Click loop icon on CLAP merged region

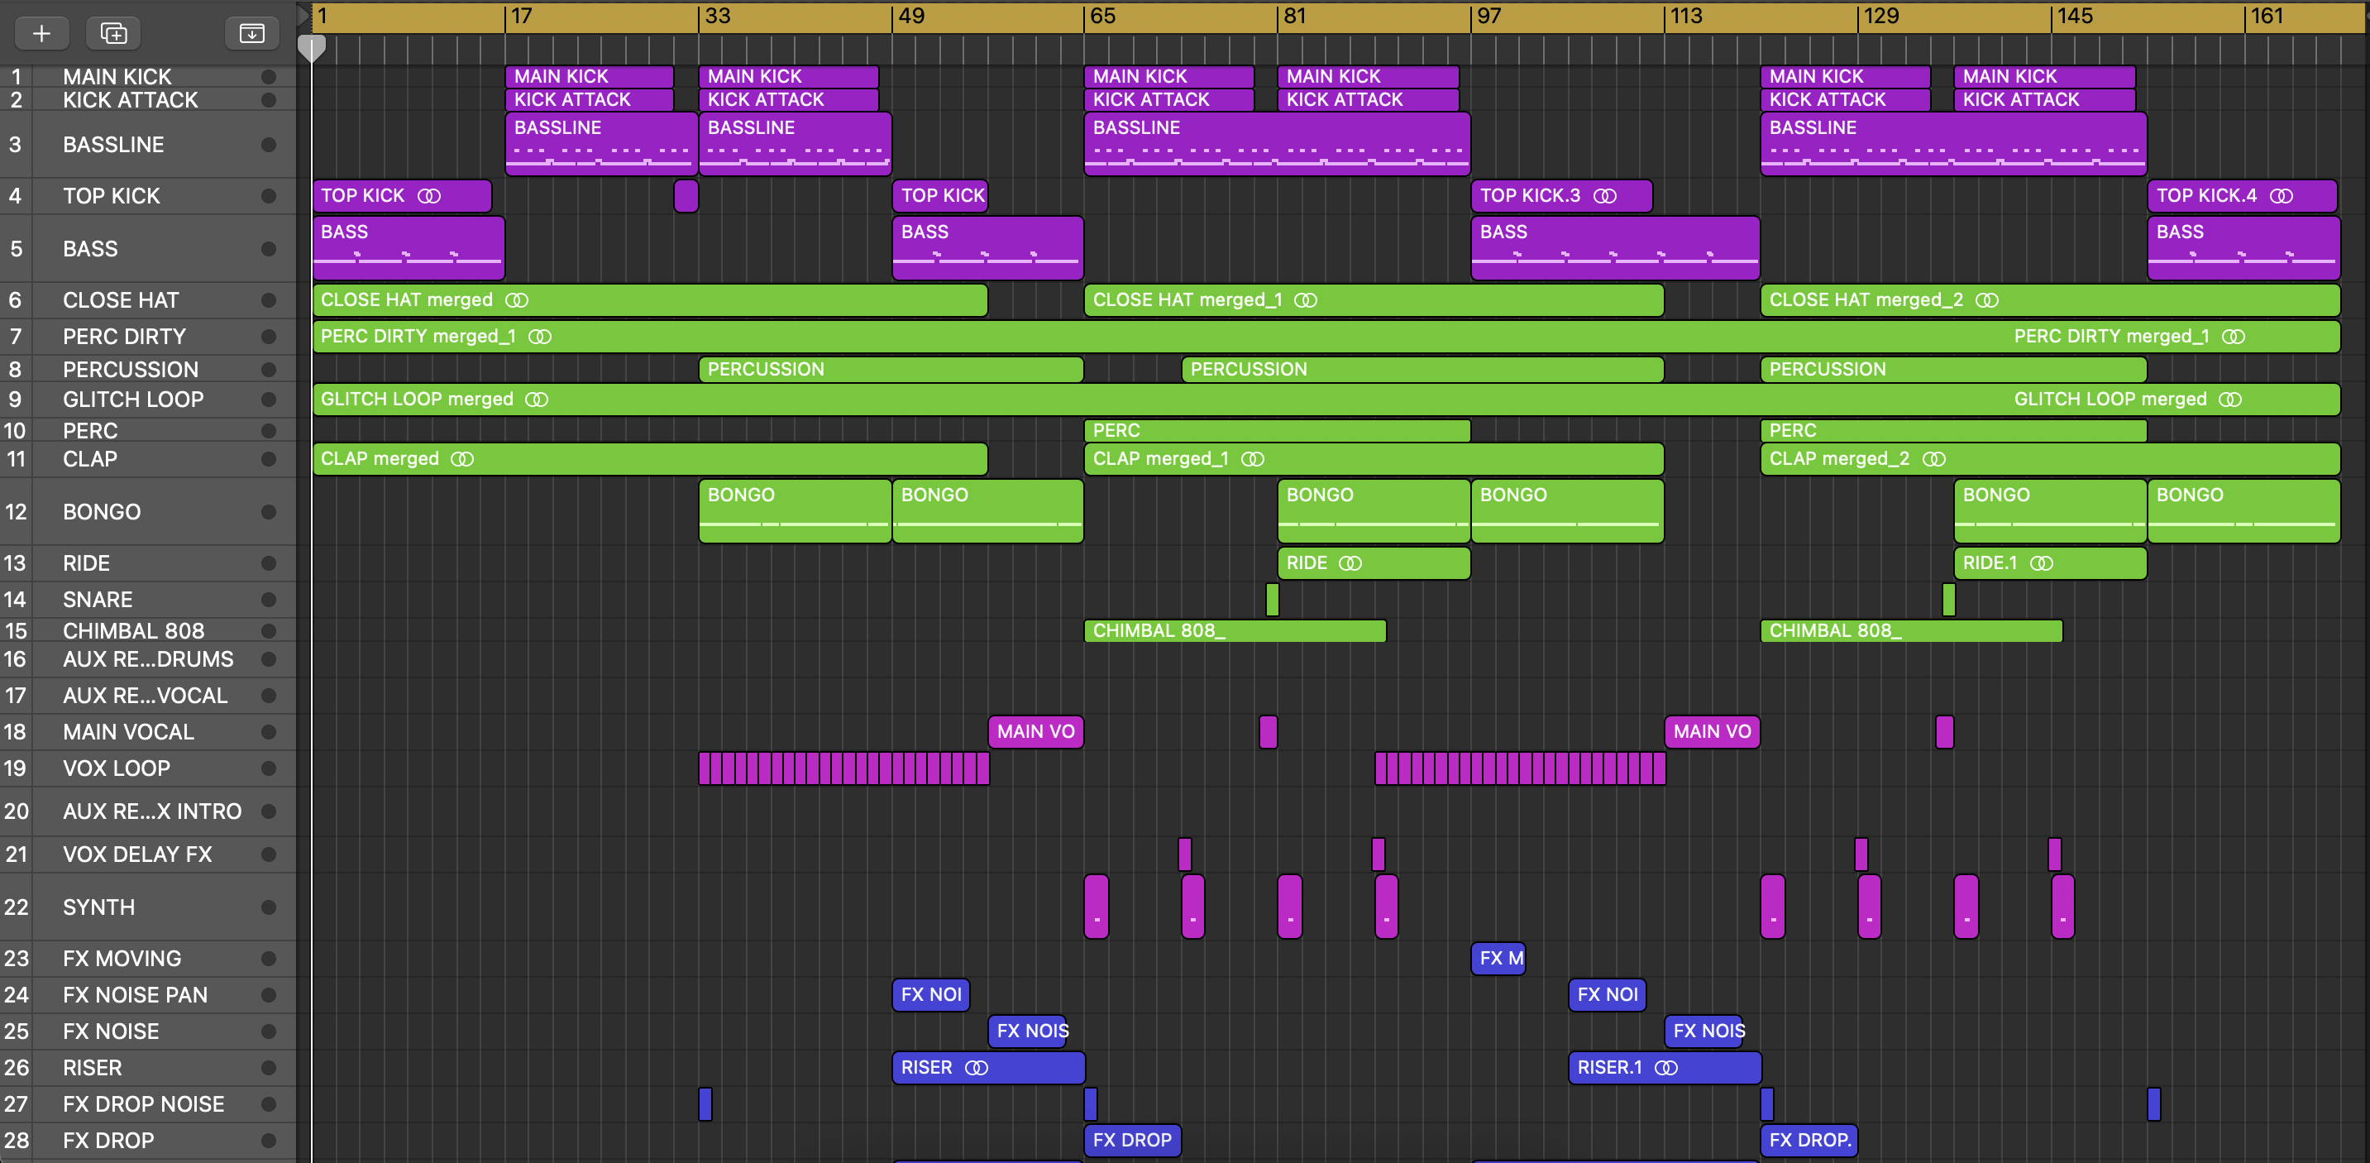[462, 459]
